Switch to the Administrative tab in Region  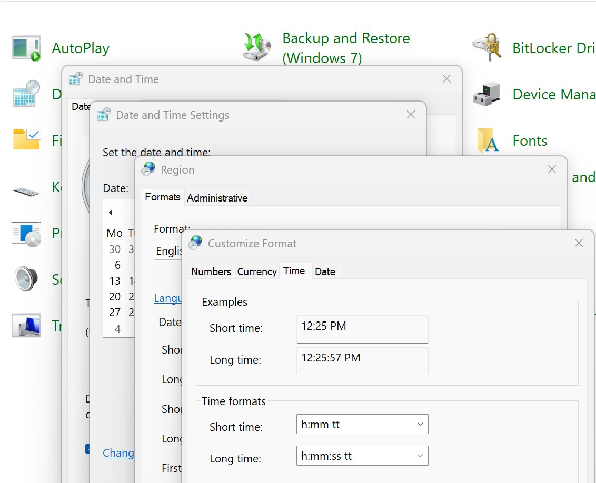217,198
